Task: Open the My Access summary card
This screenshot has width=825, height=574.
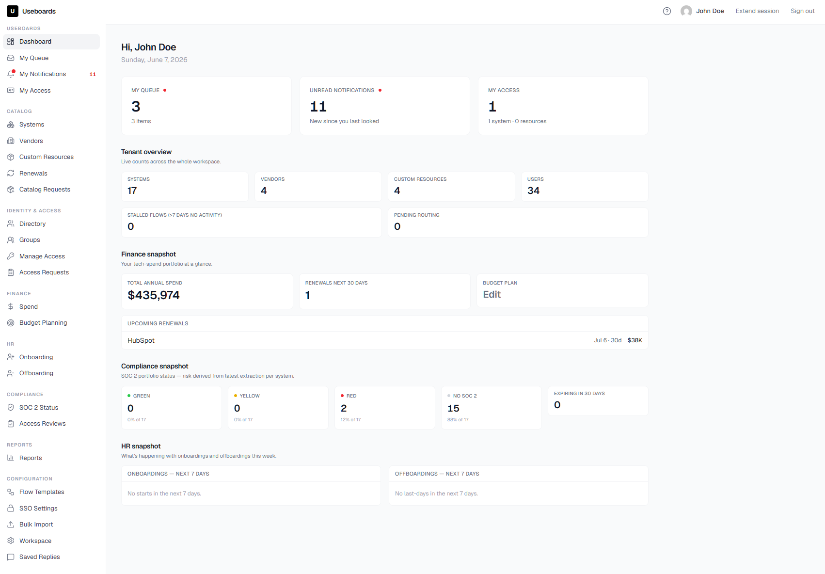Action: [563, 106]
